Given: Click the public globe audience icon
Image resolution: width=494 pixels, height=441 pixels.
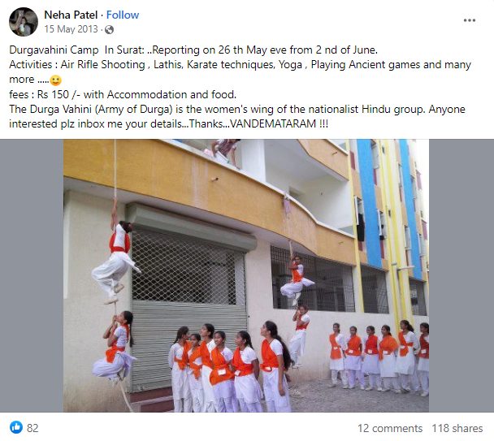Looking at the screenshot, I should pyautogui.click(x=110, y=29).
